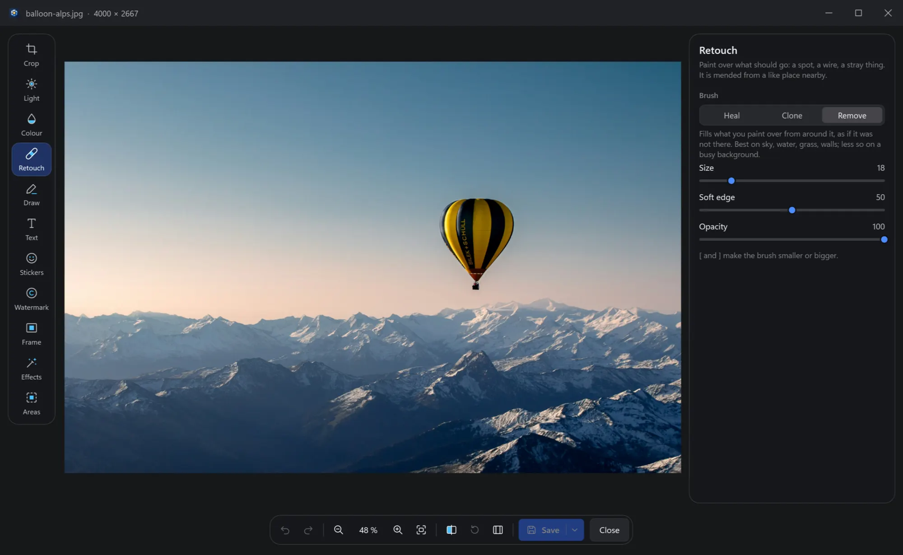Adjust the Soft edge slider
The height and width of the screenshot is (555, 903).
click(x=792, y=210)
